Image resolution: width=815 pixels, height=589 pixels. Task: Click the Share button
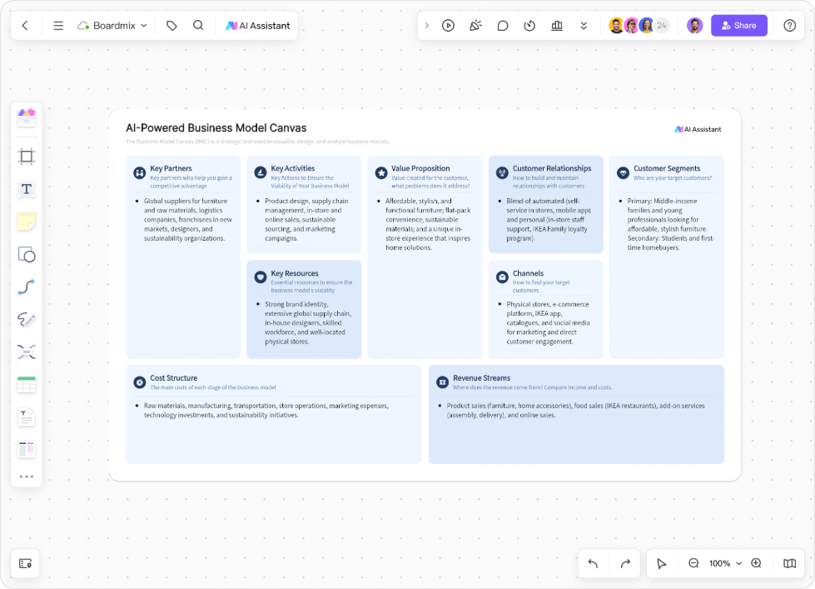pyautogui.click(x=738, y=26)
